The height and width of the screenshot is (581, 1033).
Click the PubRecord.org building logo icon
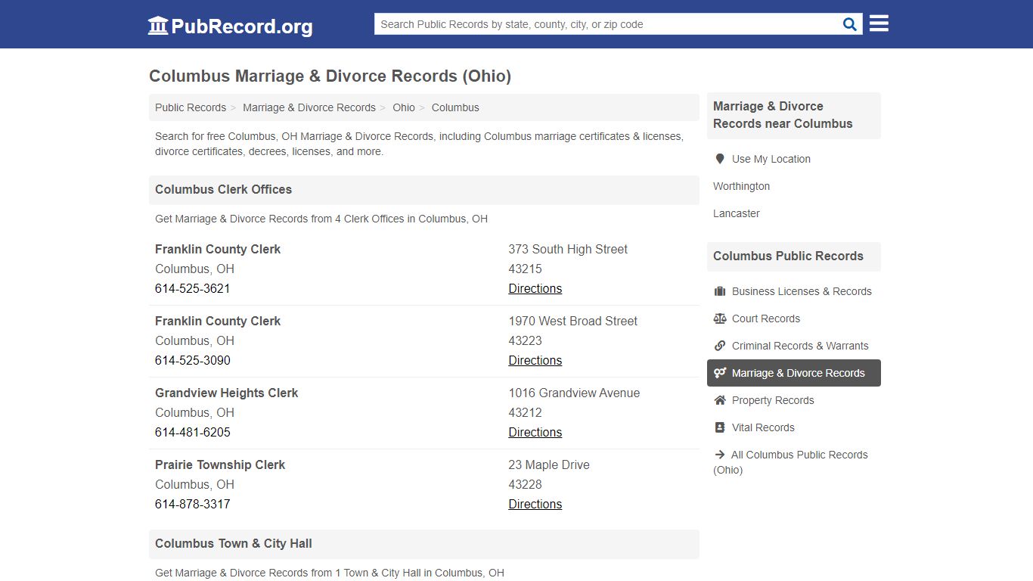pos(158,26)
